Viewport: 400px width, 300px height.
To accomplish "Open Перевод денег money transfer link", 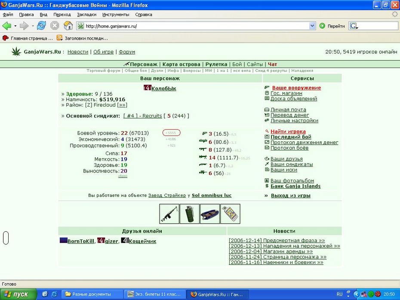I will 289,115.
